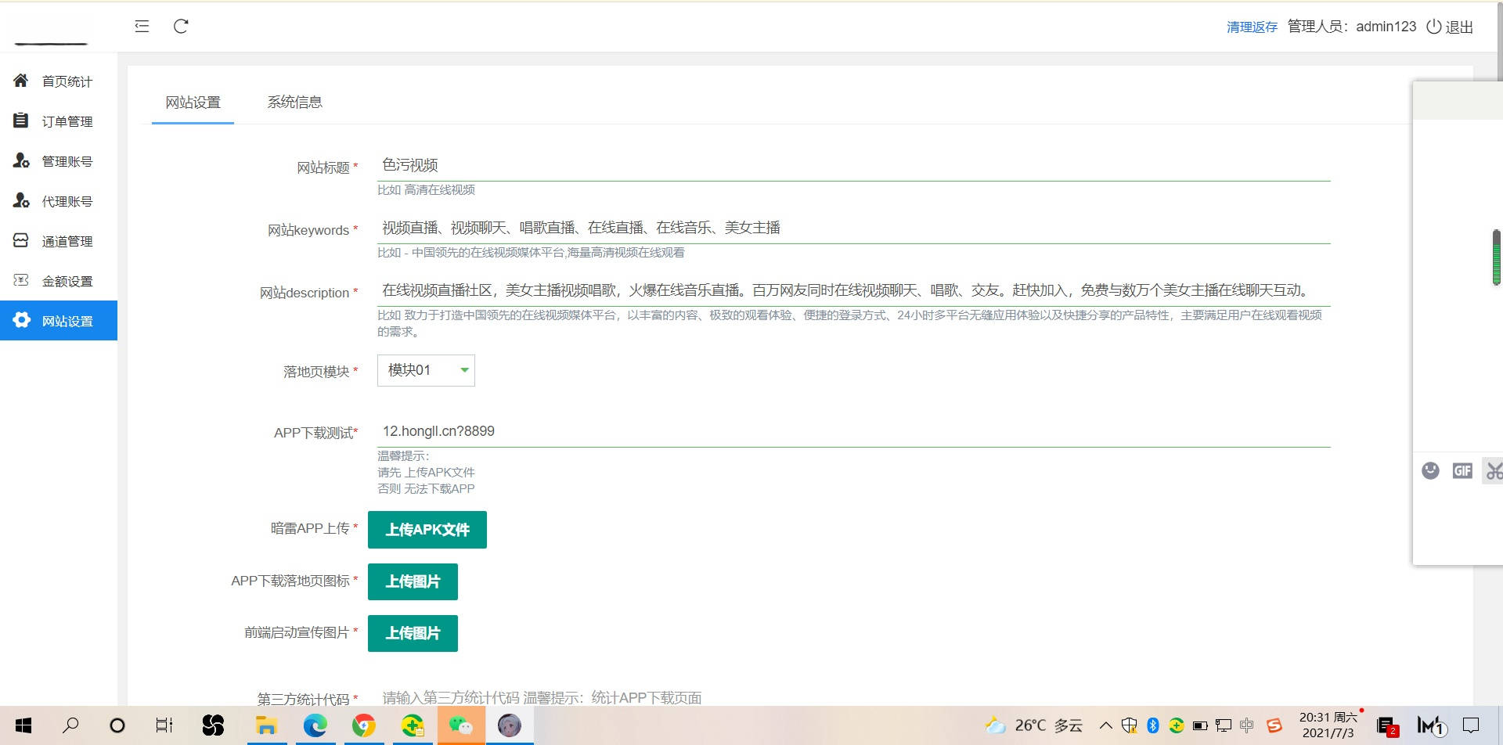Click the 网站description hint text starting 比如 致力于
This screenshot has height=745, width=1503.
849,323
